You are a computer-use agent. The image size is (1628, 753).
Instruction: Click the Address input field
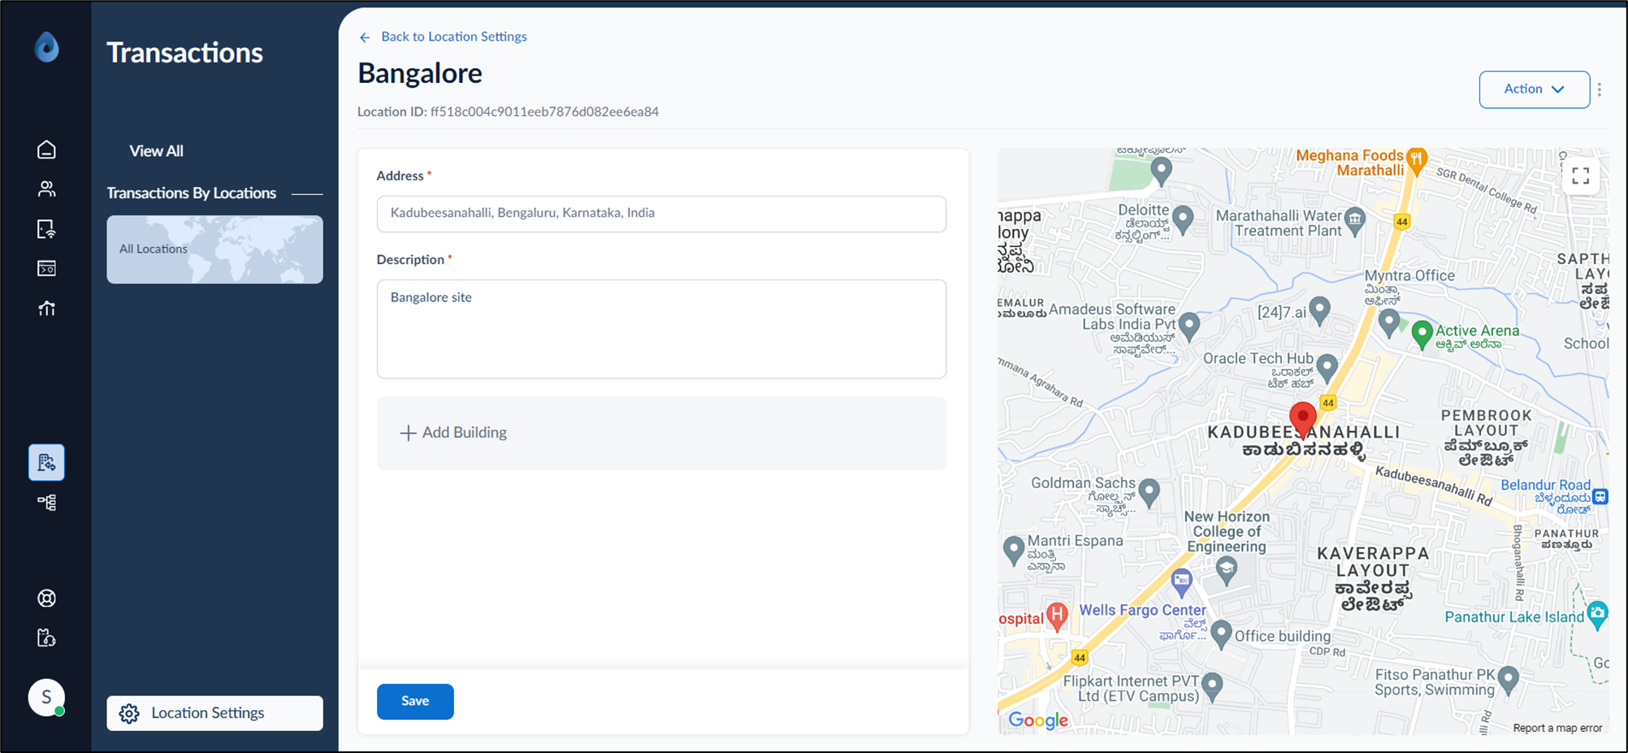pos(661,214)
